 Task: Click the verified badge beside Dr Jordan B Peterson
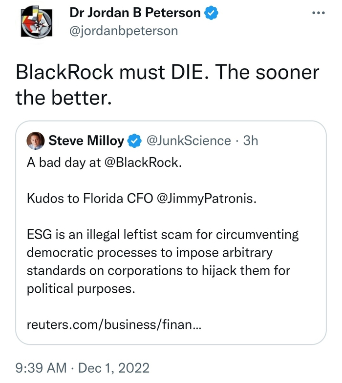[212, 14]
